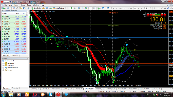The width and height of the screenshot is (173, 97).
Task: Select the crosshair tool
Action: pyautogui.click(x=150, y=8)
